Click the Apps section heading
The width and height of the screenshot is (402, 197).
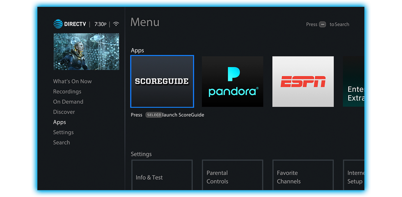tap(137, 51)
